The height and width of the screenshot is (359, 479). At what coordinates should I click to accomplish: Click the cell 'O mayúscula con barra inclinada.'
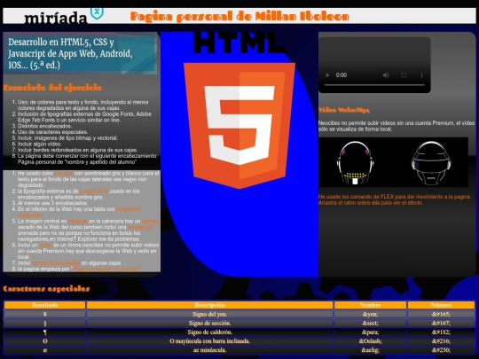click(210, 341)
